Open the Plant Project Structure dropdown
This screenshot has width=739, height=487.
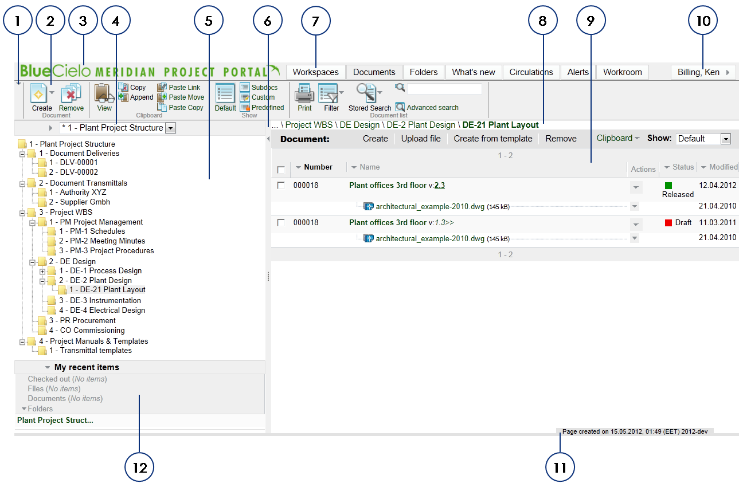click(x=170, y=128)
